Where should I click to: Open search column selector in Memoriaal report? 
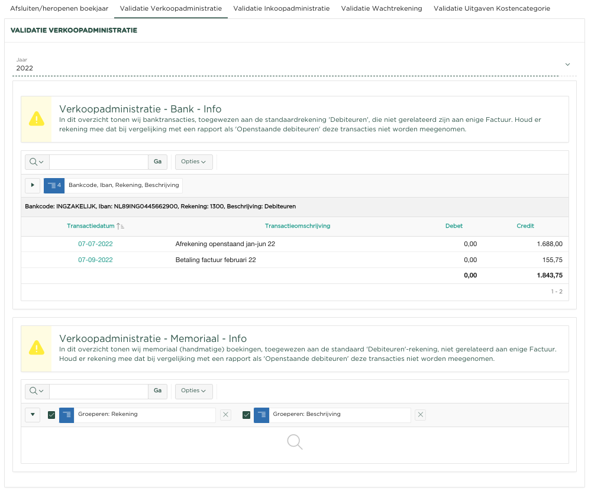[37, 391]
